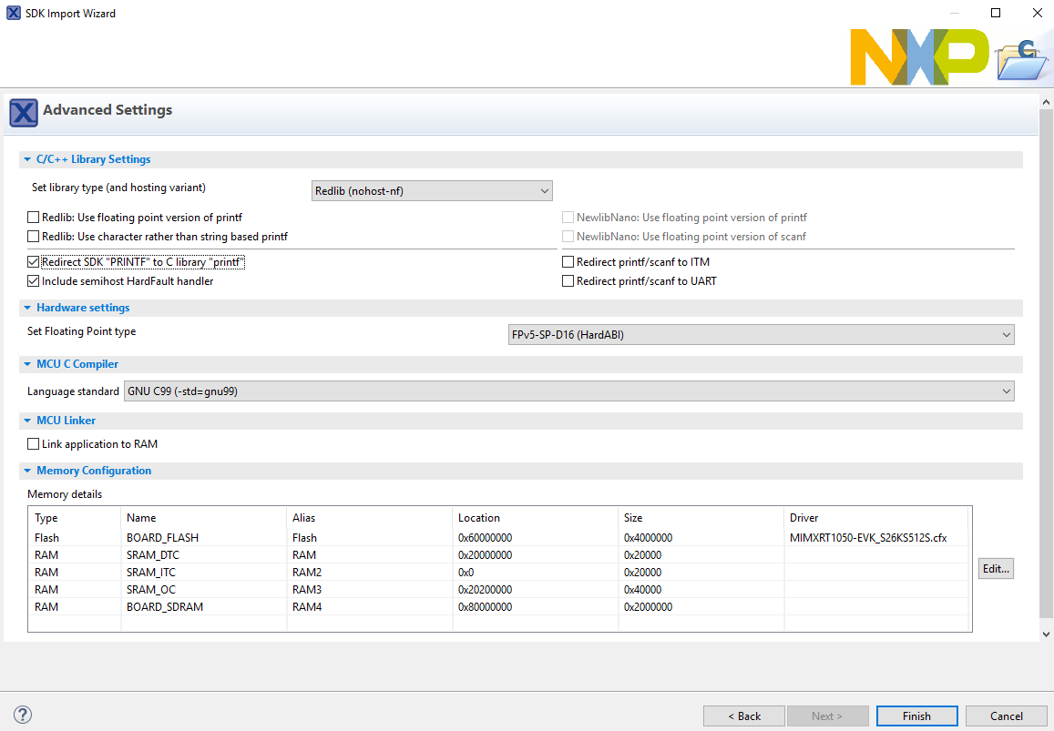Image resolution: width=1054 pixels, height=731 pixels.
Task: Collapse the Hardware settings section
Action: [27, 308]
